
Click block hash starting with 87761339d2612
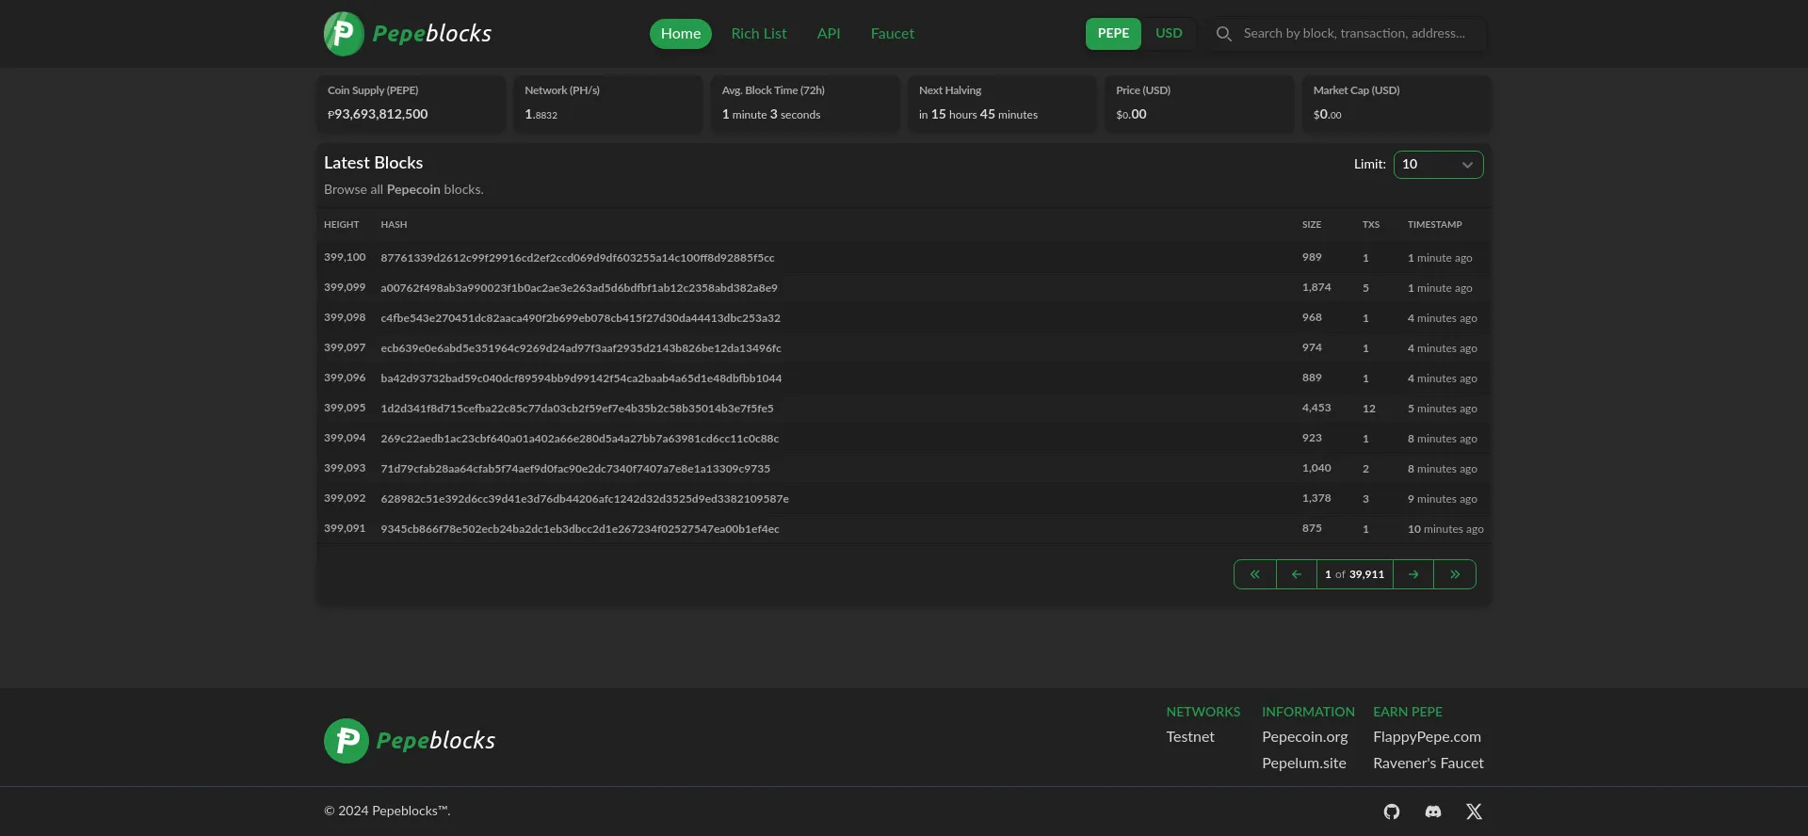pos(577,258)
